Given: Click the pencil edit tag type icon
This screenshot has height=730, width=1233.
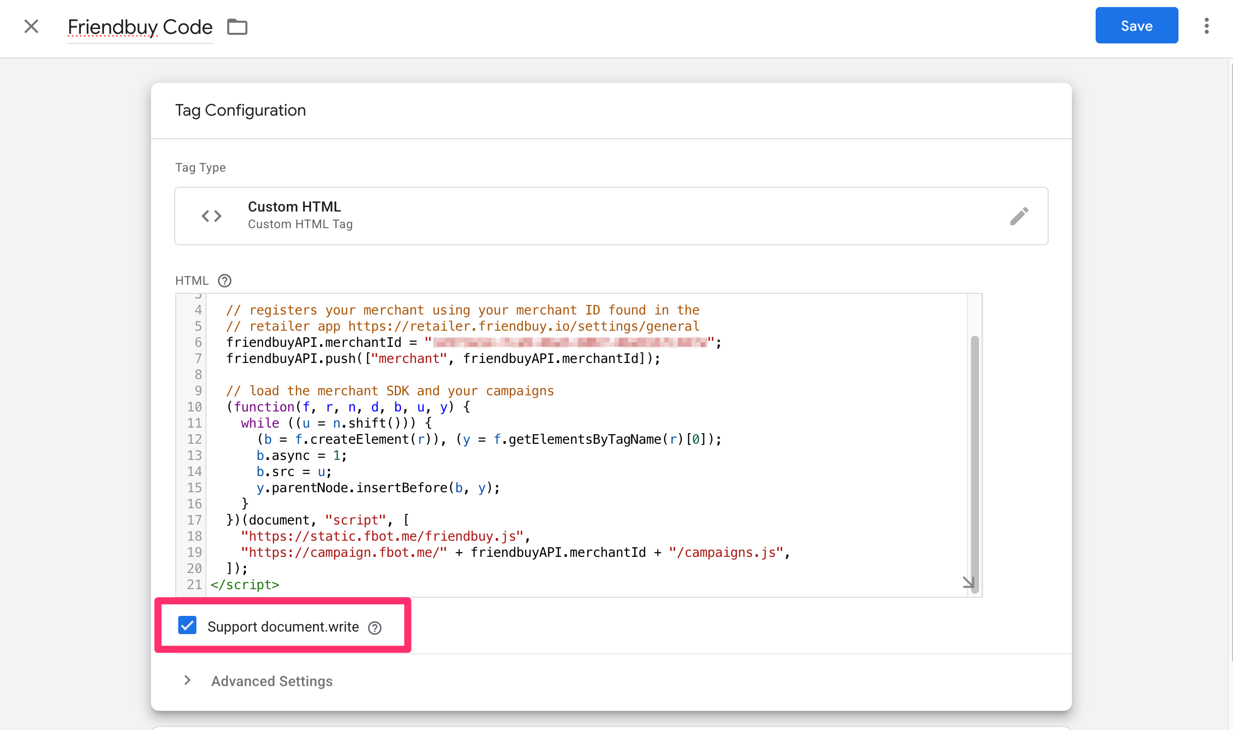Looking at the screenshot, I should (x=1019, y=216).
